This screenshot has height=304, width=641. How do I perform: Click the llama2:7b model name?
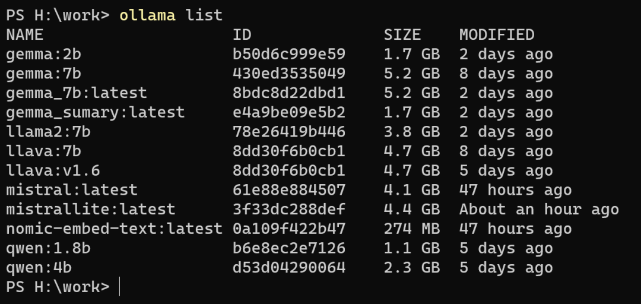[x=49, y=132]
